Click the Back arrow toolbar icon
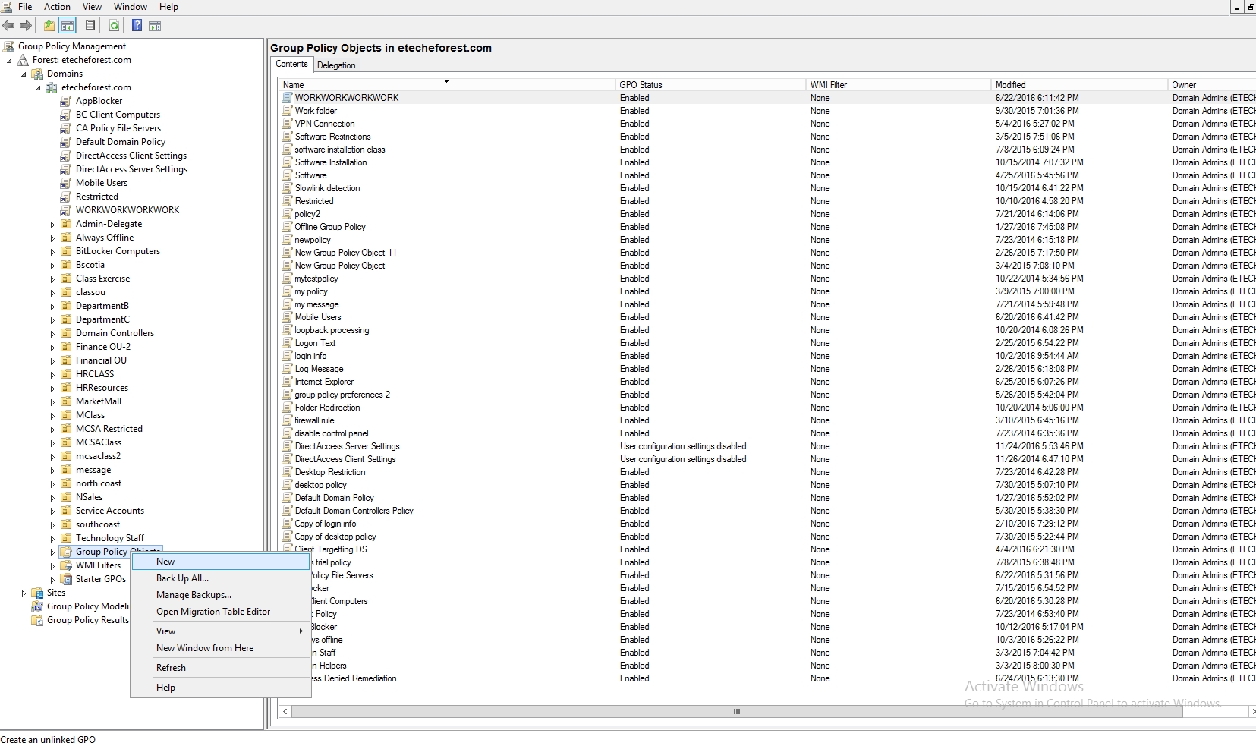 [x=9, y=26]
